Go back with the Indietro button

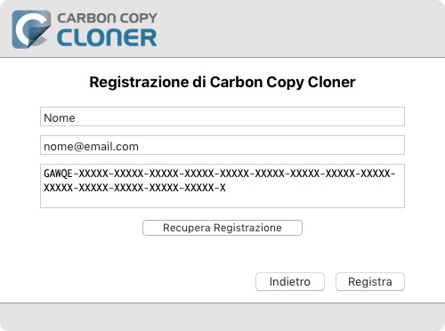coord(290,282)
